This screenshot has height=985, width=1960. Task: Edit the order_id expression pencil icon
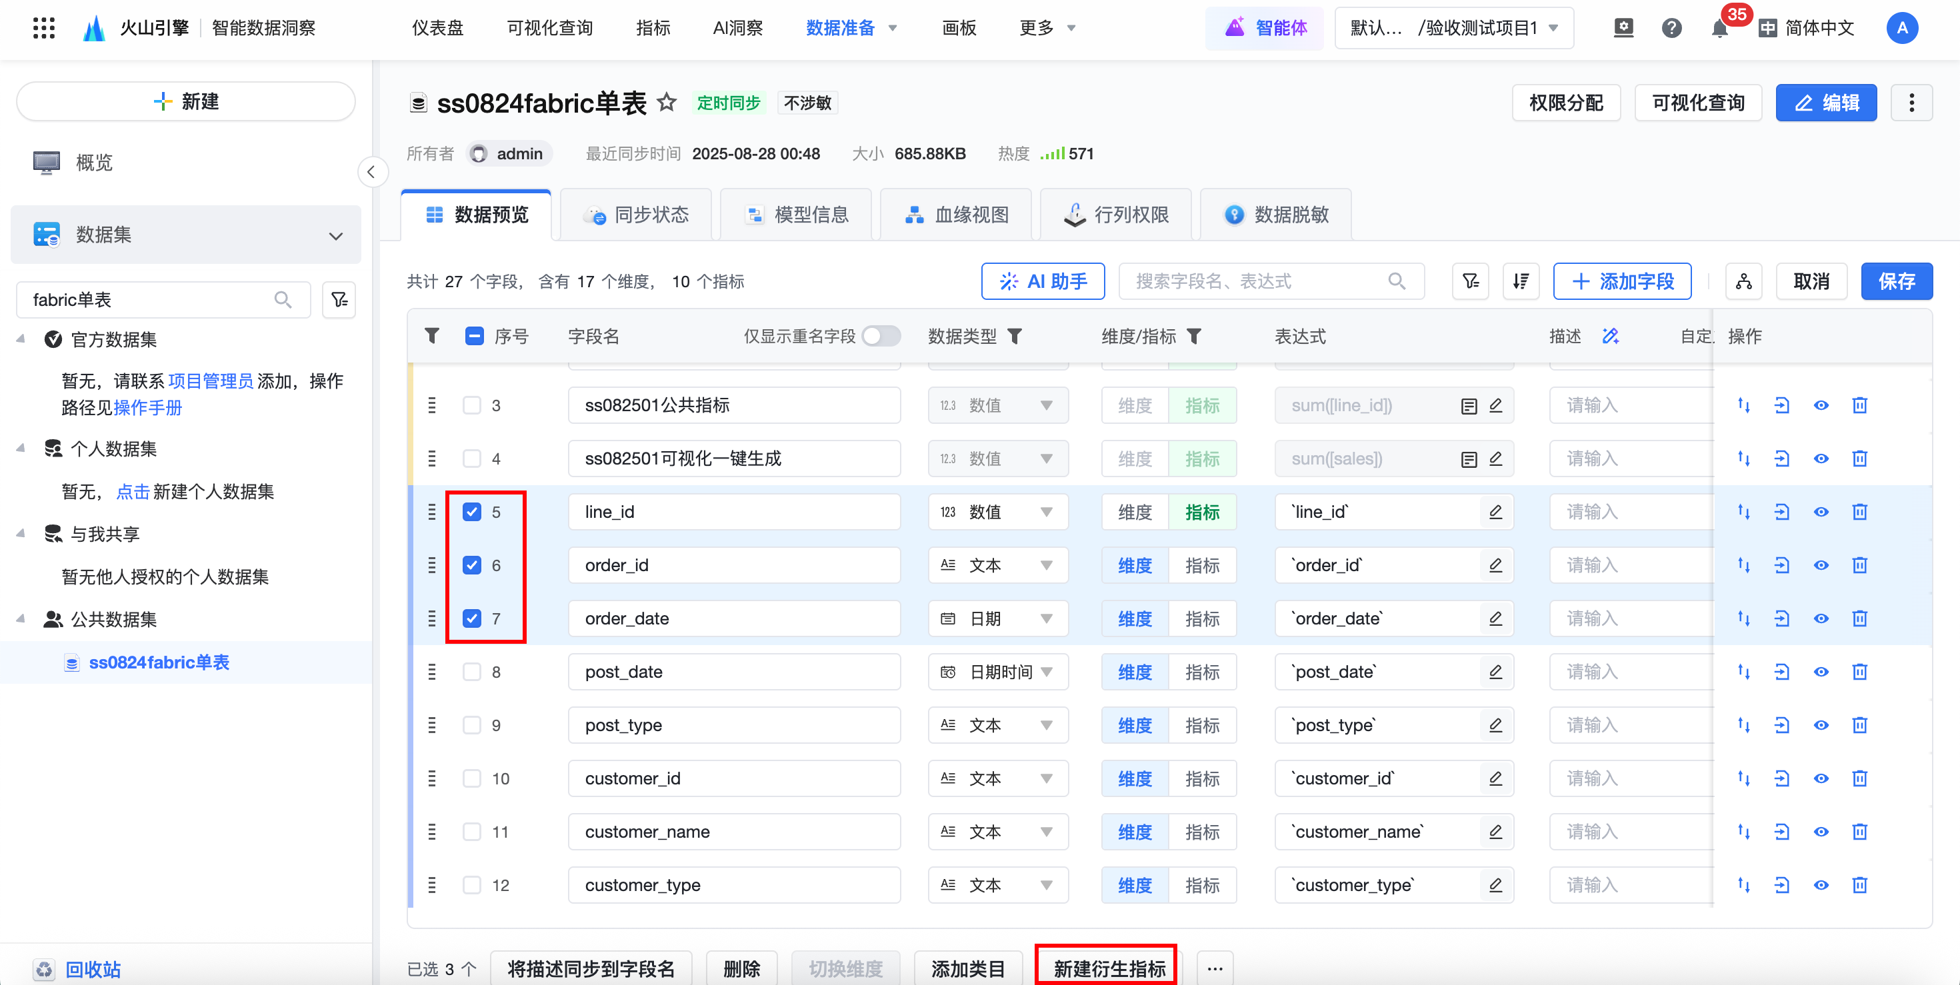[1495, 565]
